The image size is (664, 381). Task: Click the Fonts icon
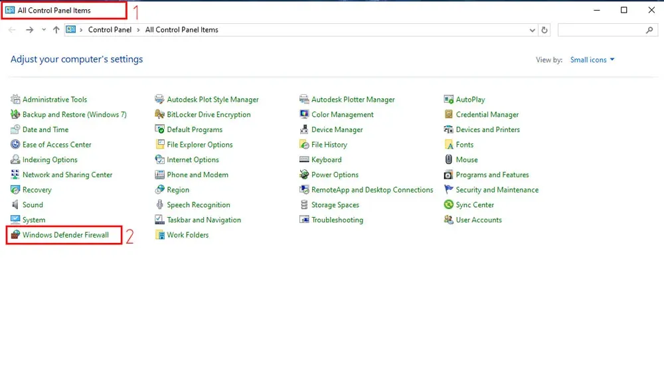click(448, 144)
